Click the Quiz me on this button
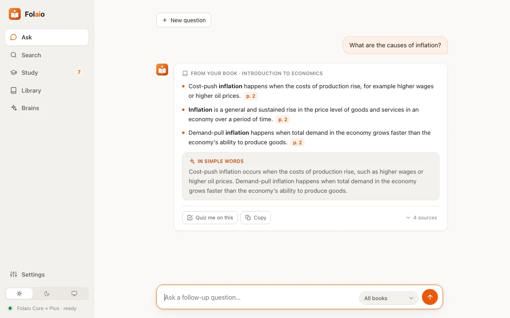Viewport: 510px width, 318px height. coord(210,217)
